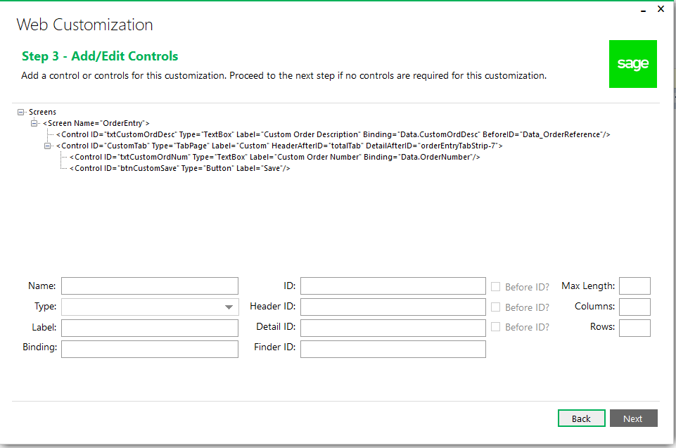Select the btnCustomSave button control item
Screen dimensions: 676x448
180,168
